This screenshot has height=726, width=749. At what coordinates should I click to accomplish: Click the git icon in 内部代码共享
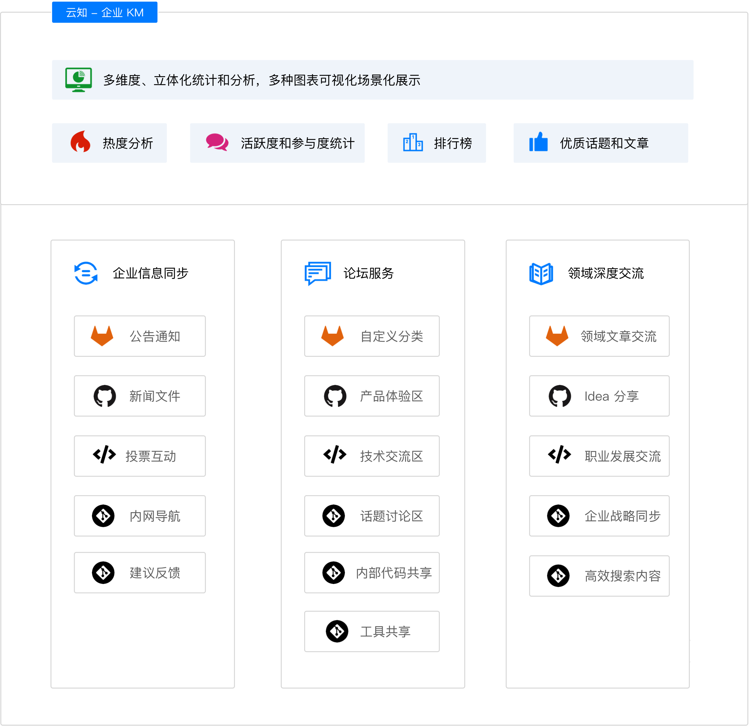334,572
